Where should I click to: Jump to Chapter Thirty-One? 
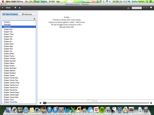(x=19, y=102)
